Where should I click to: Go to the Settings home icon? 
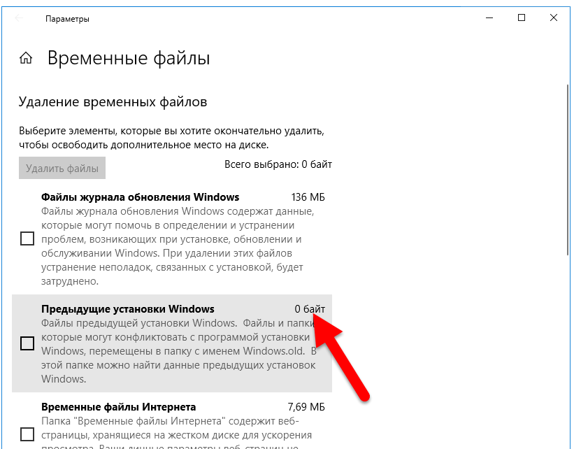coord(26,58)
